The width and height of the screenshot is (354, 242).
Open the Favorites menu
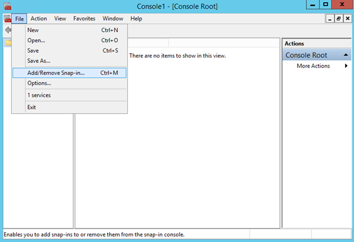pyautogui.click(x=83, y=19)
